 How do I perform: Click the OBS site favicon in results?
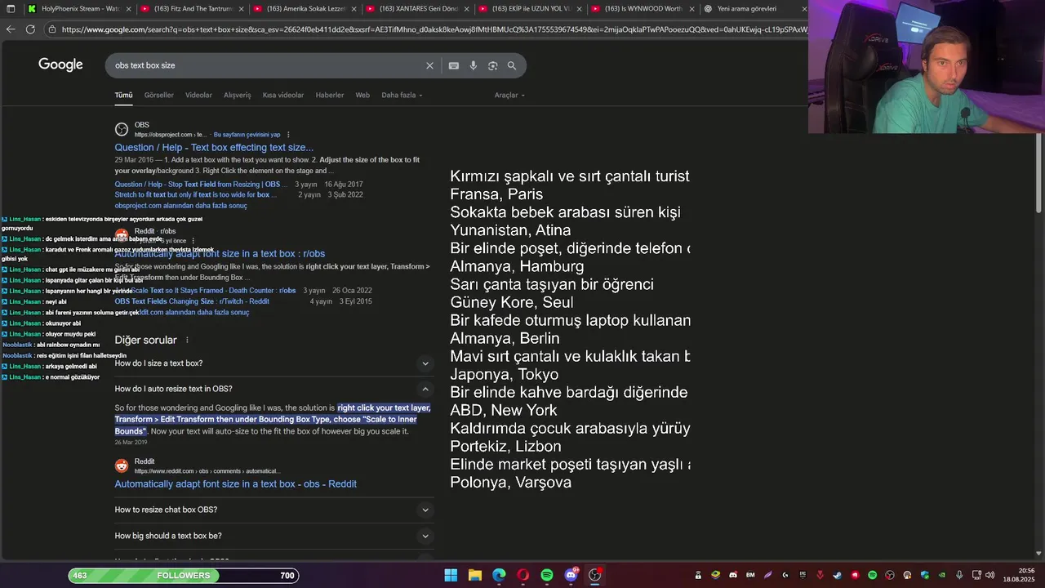(x=122, y=129)
